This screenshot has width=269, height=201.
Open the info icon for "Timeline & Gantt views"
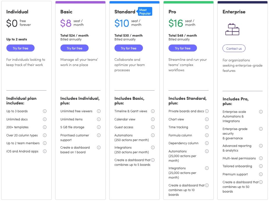(153, 111)
